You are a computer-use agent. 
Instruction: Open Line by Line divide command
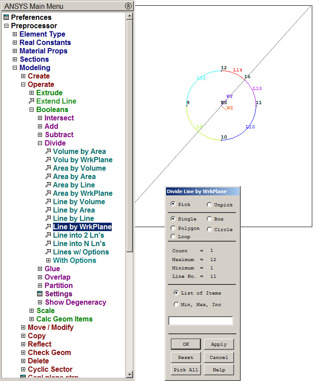pos(73,218)
